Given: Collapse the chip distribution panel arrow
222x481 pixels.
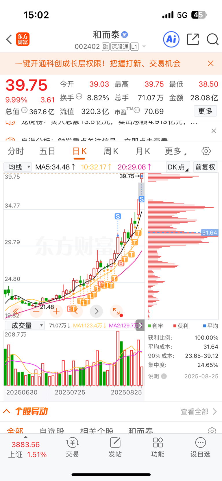Looking at the screenshot, I should (x=140, y=325).
